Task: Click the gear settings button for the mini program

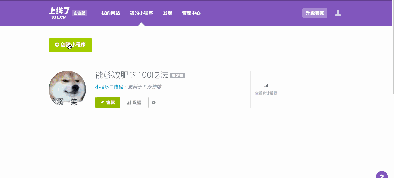Action: click(154, 102)
